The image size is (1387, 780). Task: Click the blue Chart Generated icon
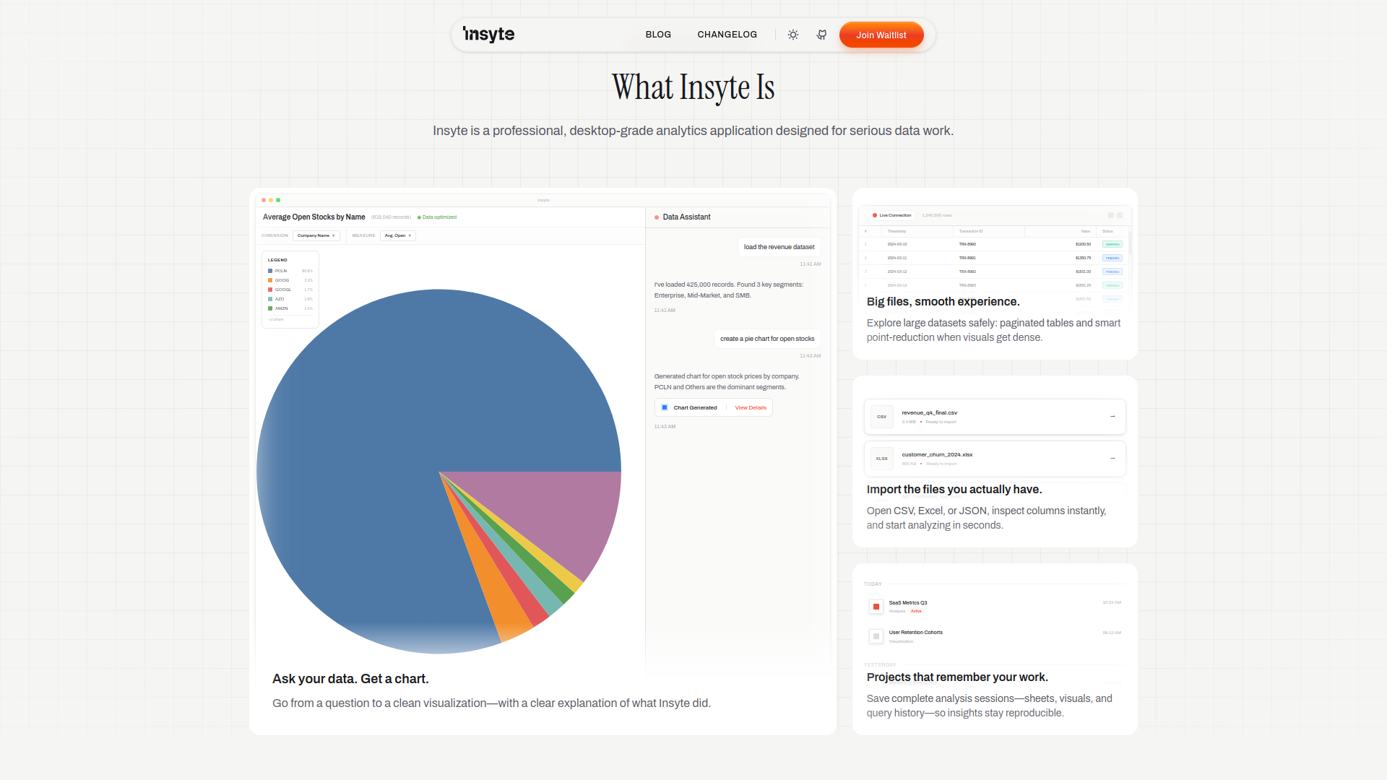pos(665,407)
